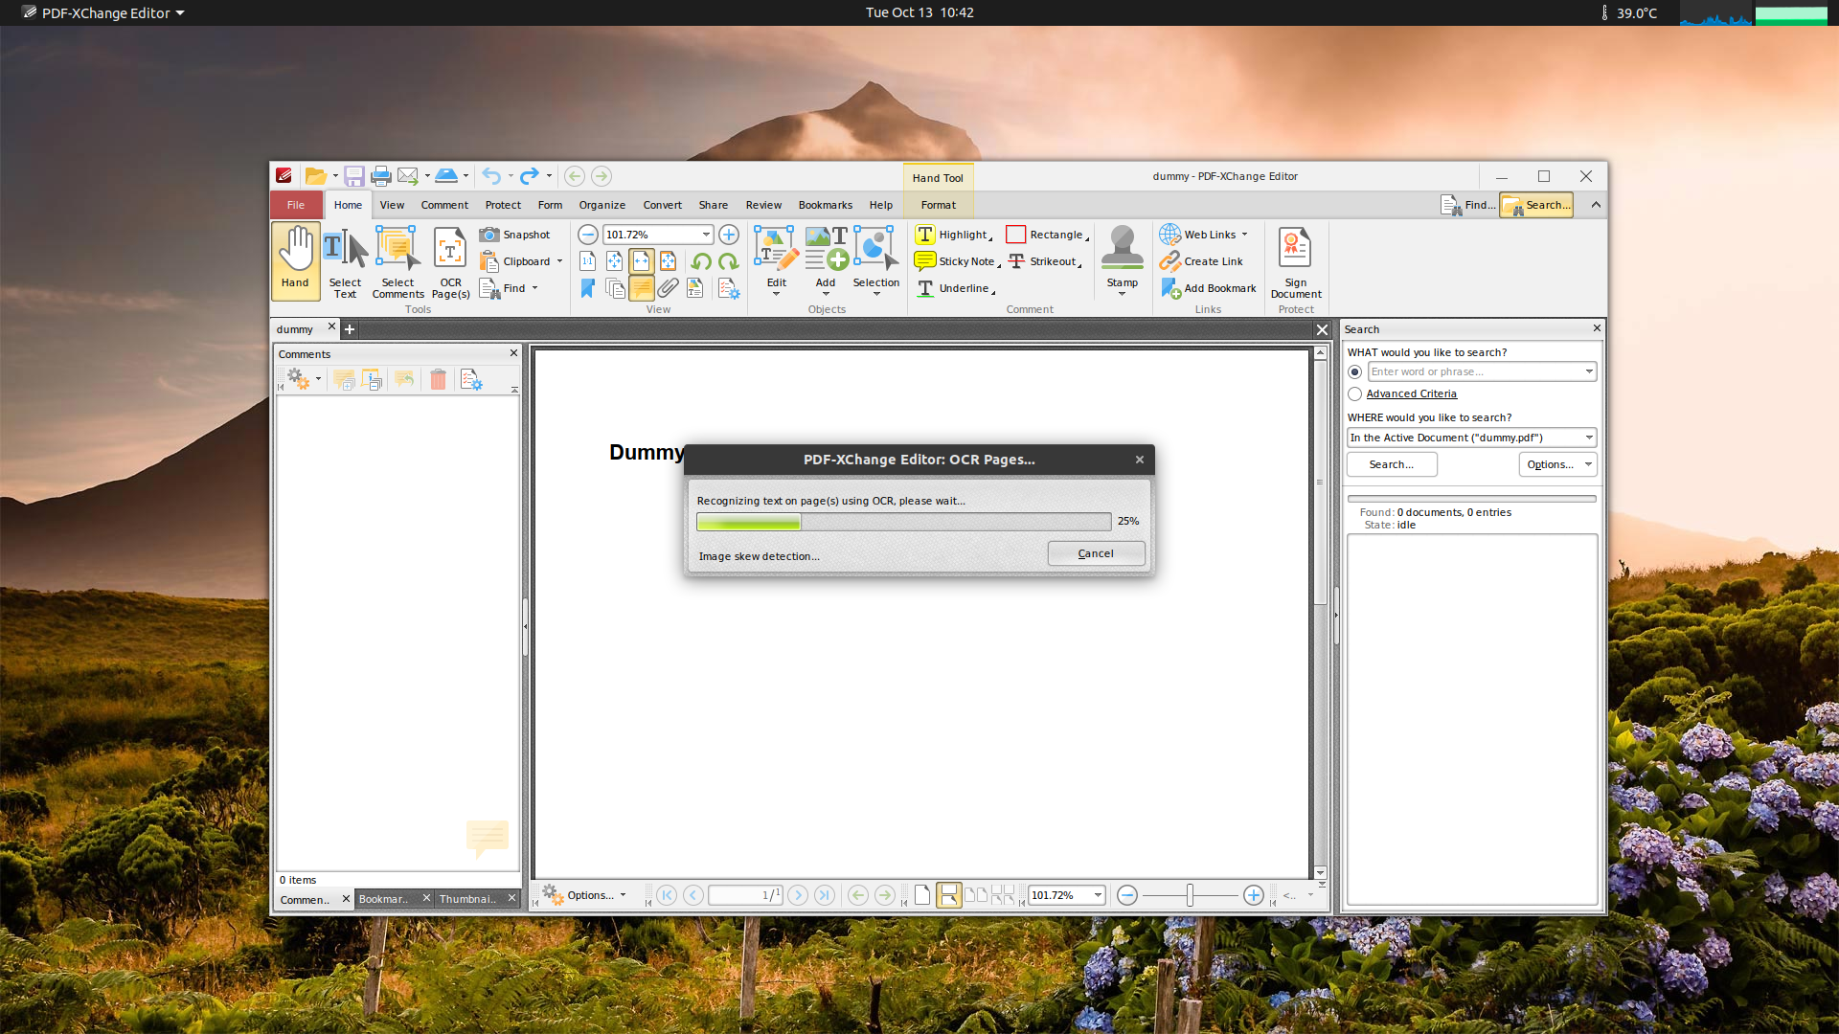The width and height of the screenshot is (1839, 1034).
Task: Choose the Select Comments tool
Action: click(x=397, y=261)
